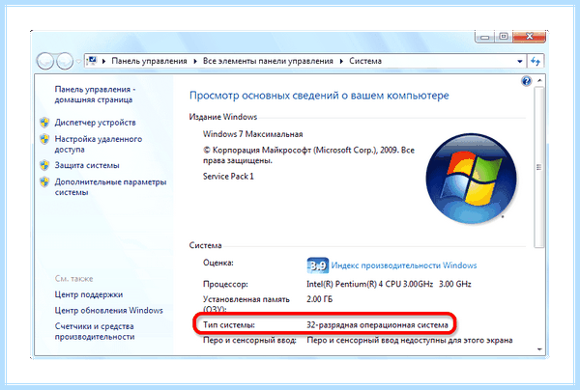
Task: Click the refresh button in address bar
Action: pos(536,62)
